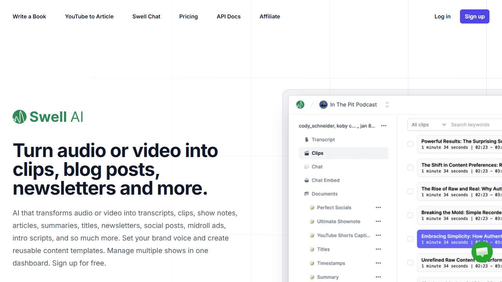The width and height of the screenshot is (502, 282).
Task: Open three-dot menu for Ultimate Shownote
Action: point(378,221)
